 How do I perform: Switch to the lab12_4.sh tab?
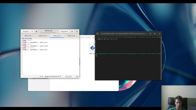(x=71, y=36)
